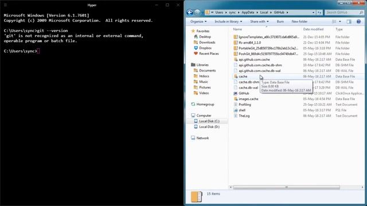Show the preview pane icon
Viewport: 367px width, 206px height.
click(349, 22)
